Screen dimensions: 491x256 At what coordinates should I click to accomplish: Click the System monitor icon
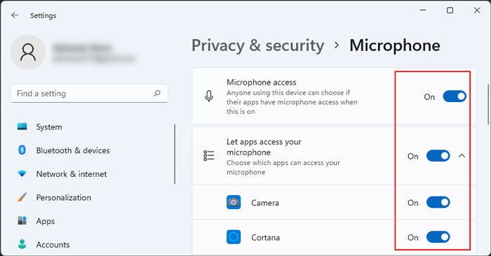click(22, 127)
